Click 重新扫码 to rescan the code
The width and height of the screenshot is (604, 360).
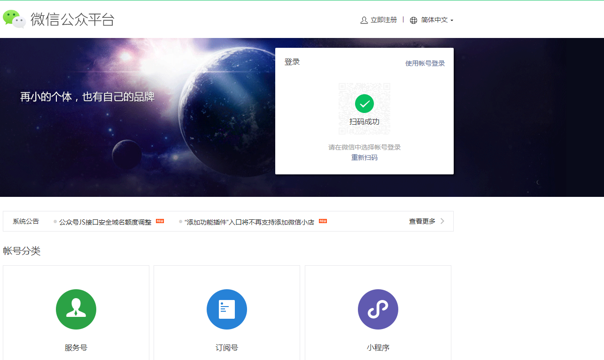pos(364,157)
